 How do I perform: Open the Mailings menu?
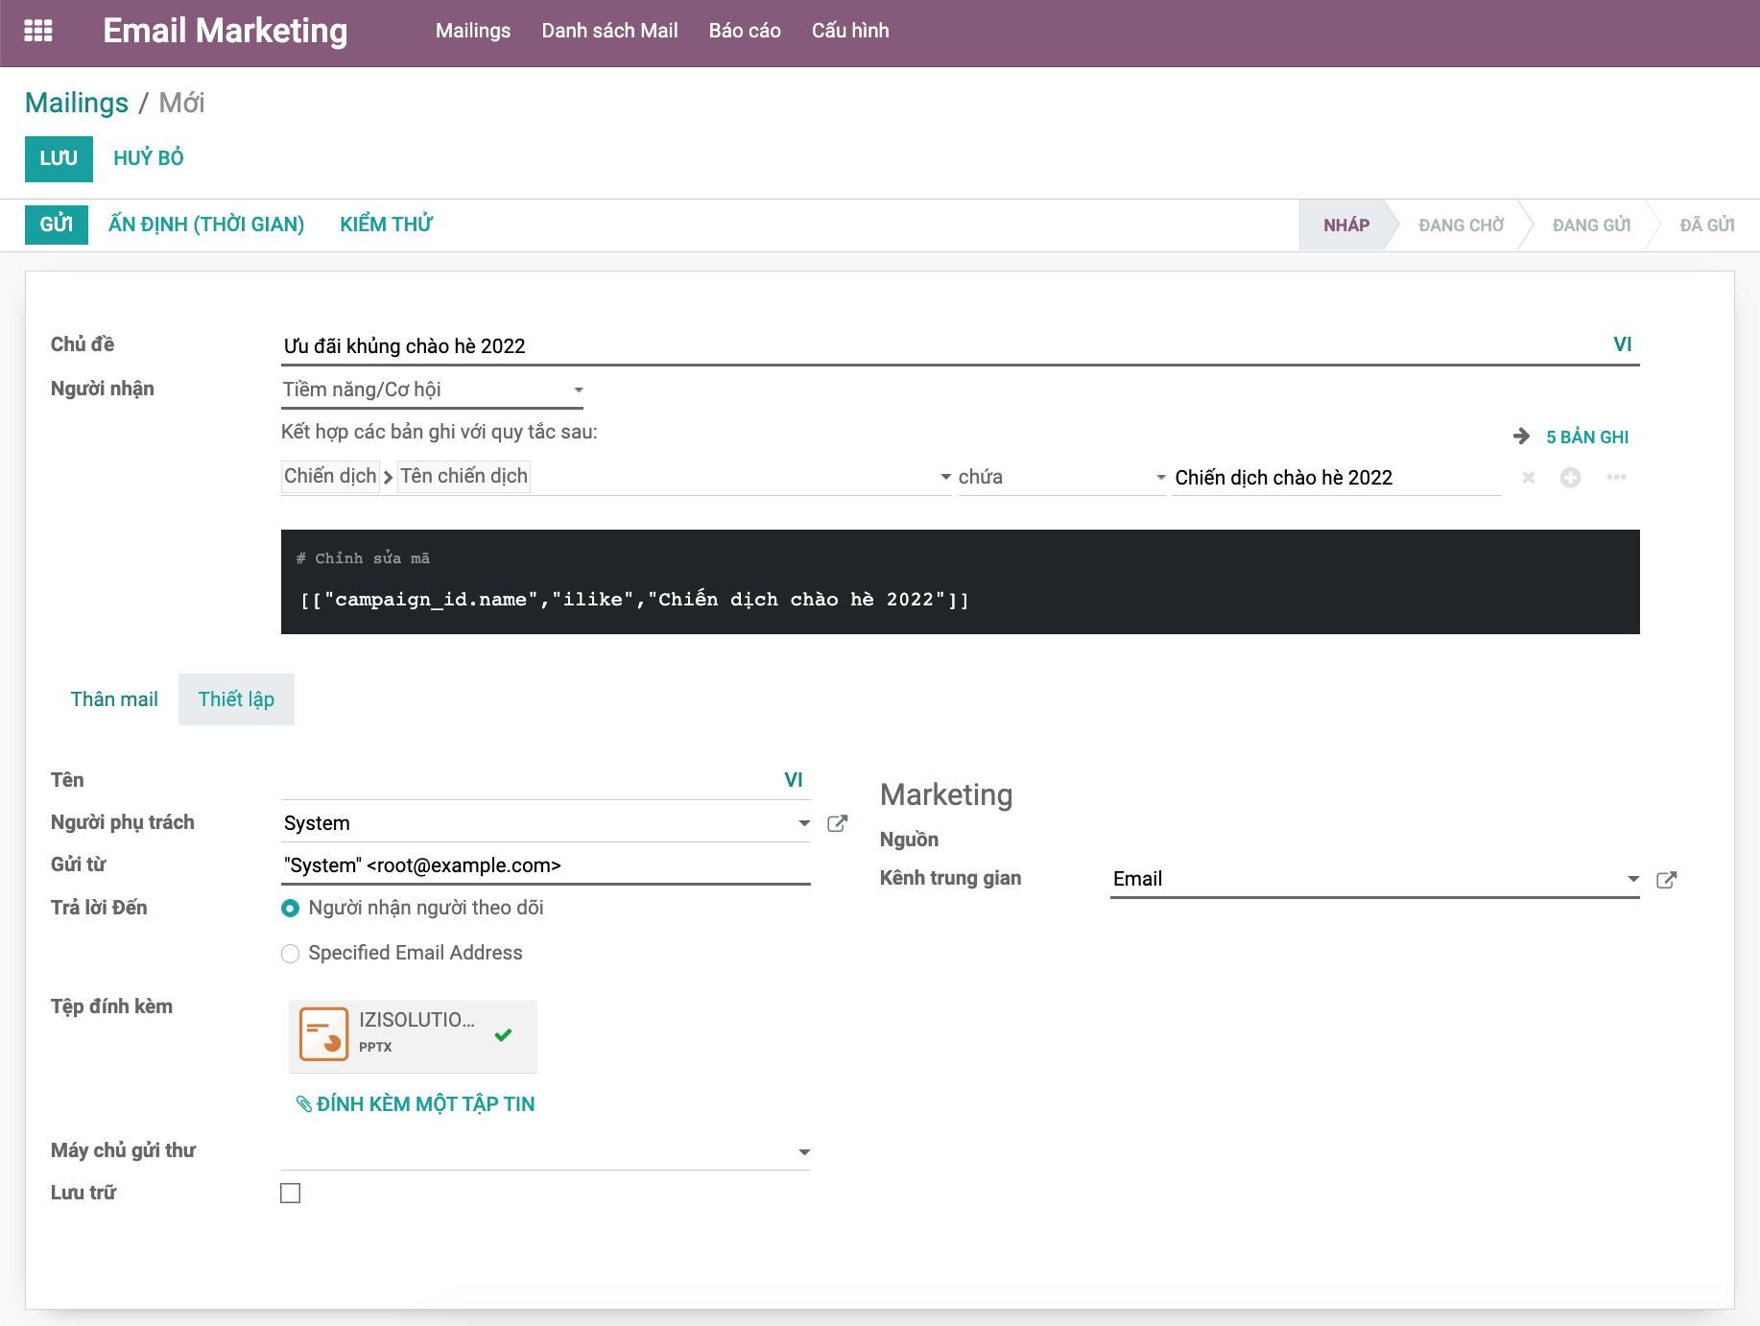pyautogui.click(x=473, y=31)
